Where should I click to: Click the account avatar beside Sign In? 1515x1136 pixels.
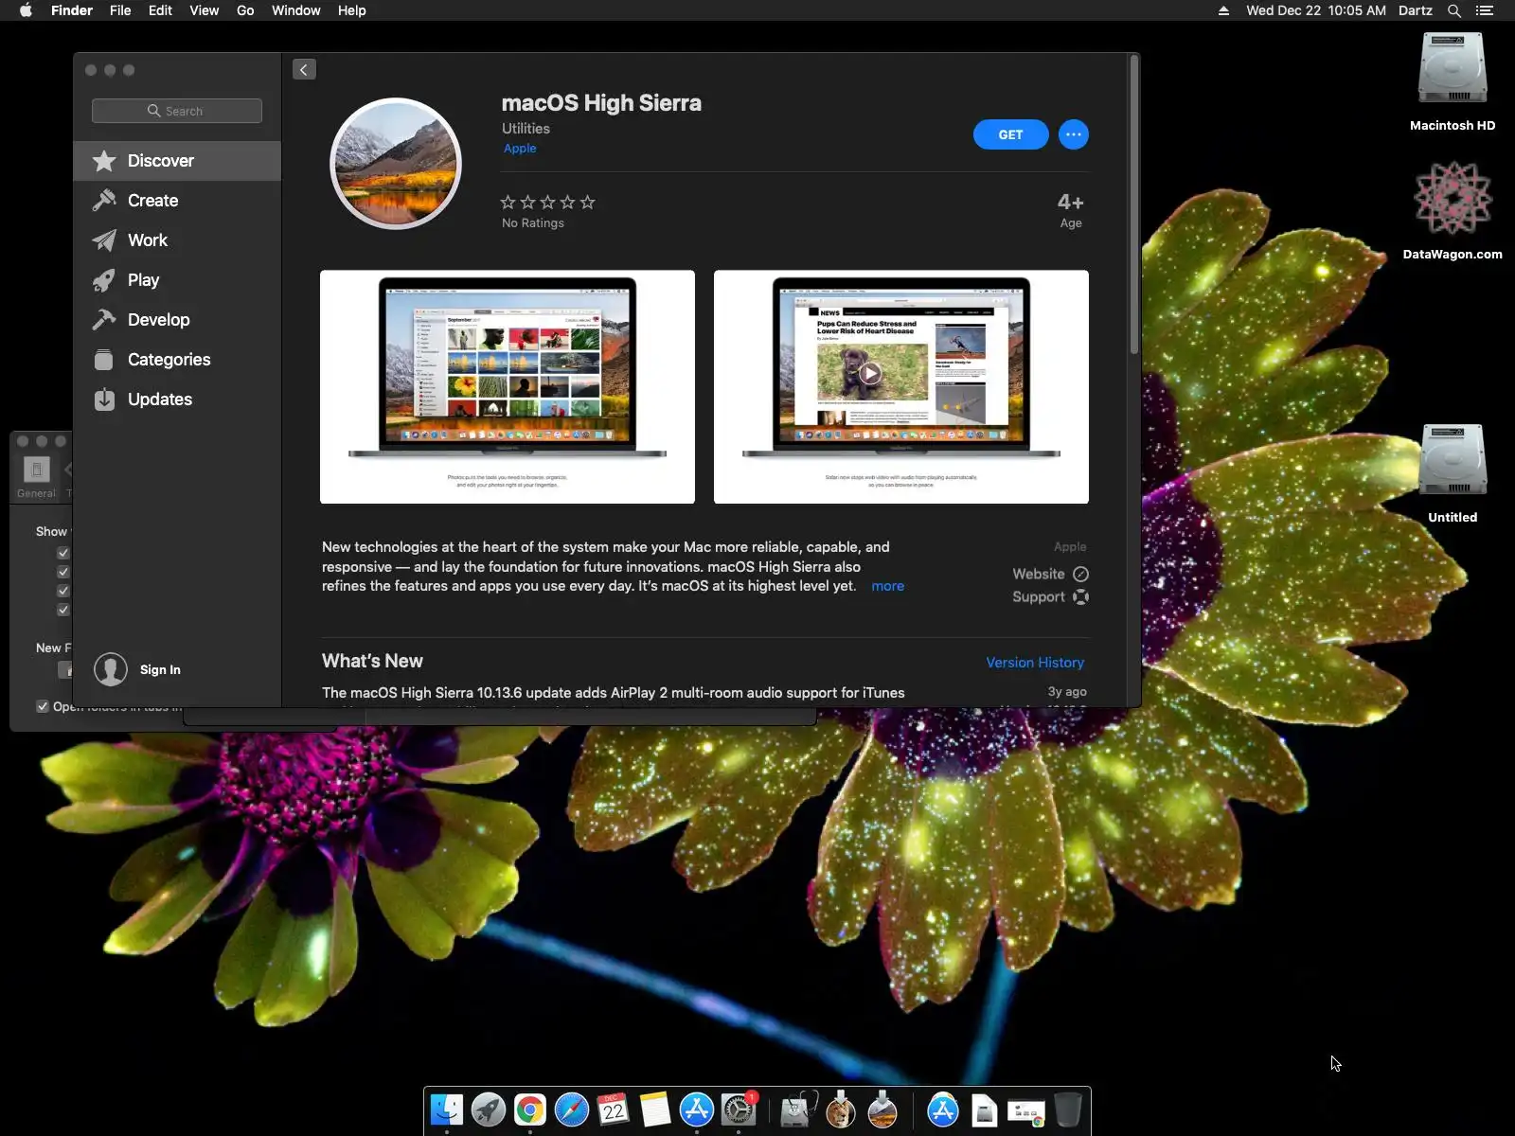point(111,669)
